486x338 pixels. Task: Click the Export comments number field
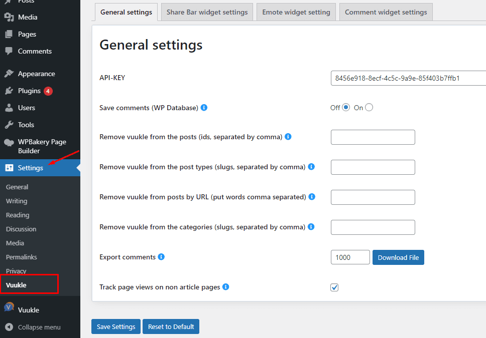(x=350, y=257)
